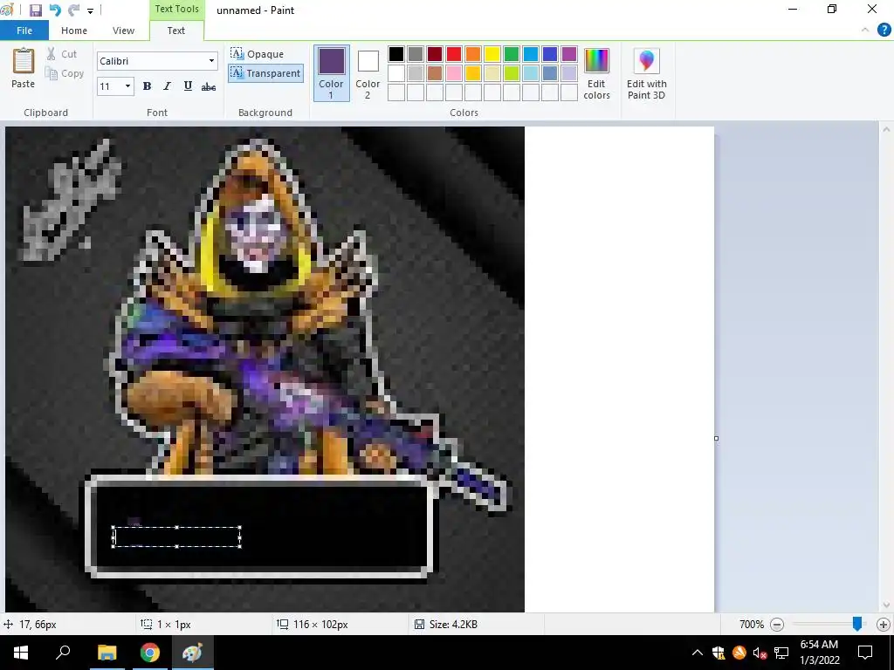Open the notification Action Center

[865, 653]
